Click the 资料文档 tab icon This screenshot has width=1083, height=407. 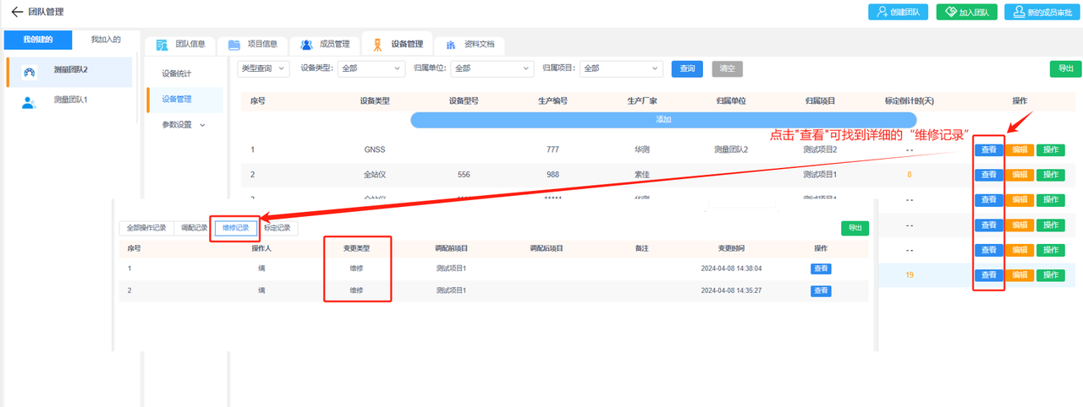(x=451, y=44)
